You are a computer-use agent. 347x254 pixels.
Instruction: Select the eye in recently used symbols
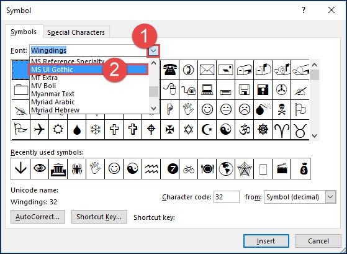click(x=39, y=169)
